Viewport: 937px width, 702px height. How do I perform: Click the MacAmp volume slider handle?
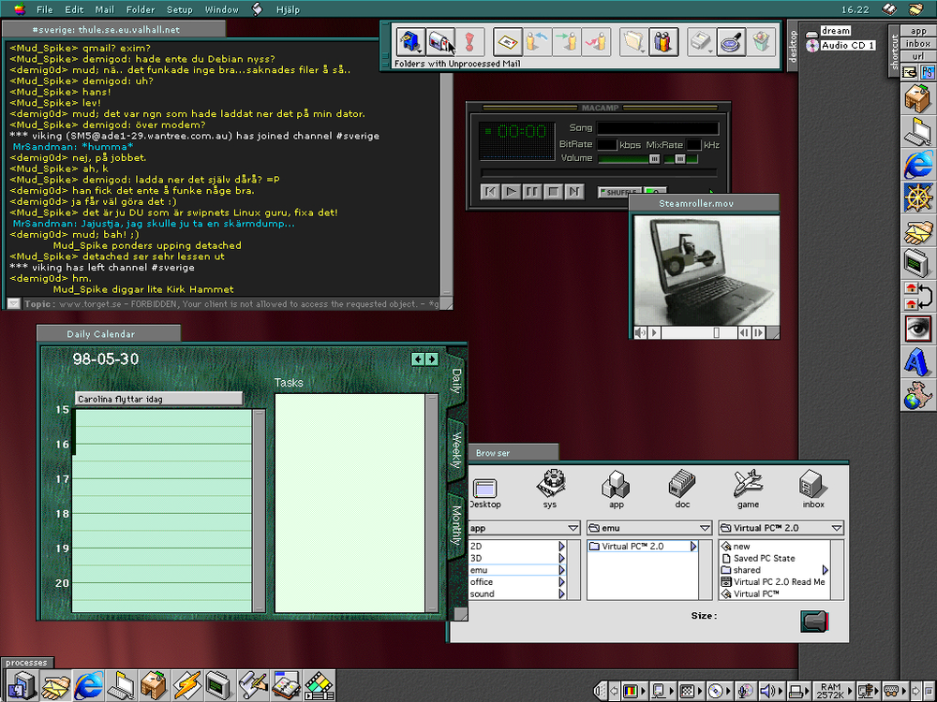(654, 159)
